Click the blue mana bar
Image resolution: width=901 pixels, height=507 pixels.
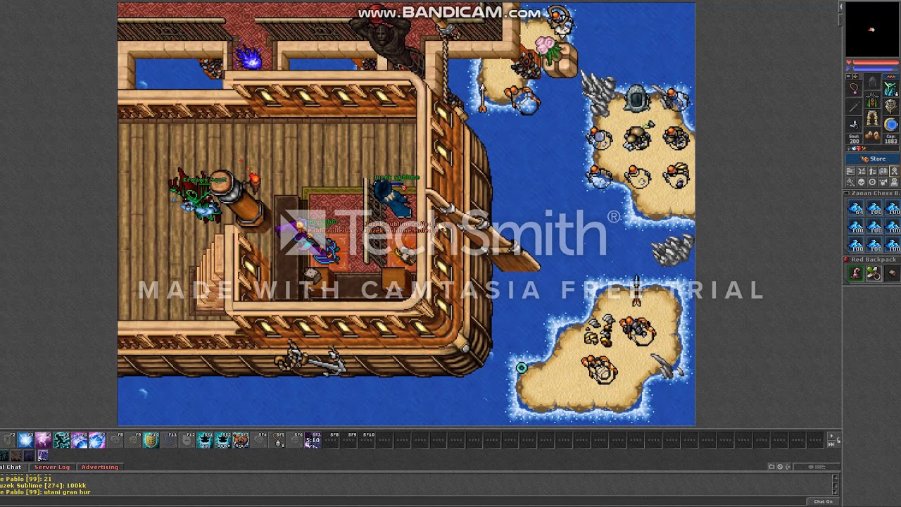tap(876, 69)
